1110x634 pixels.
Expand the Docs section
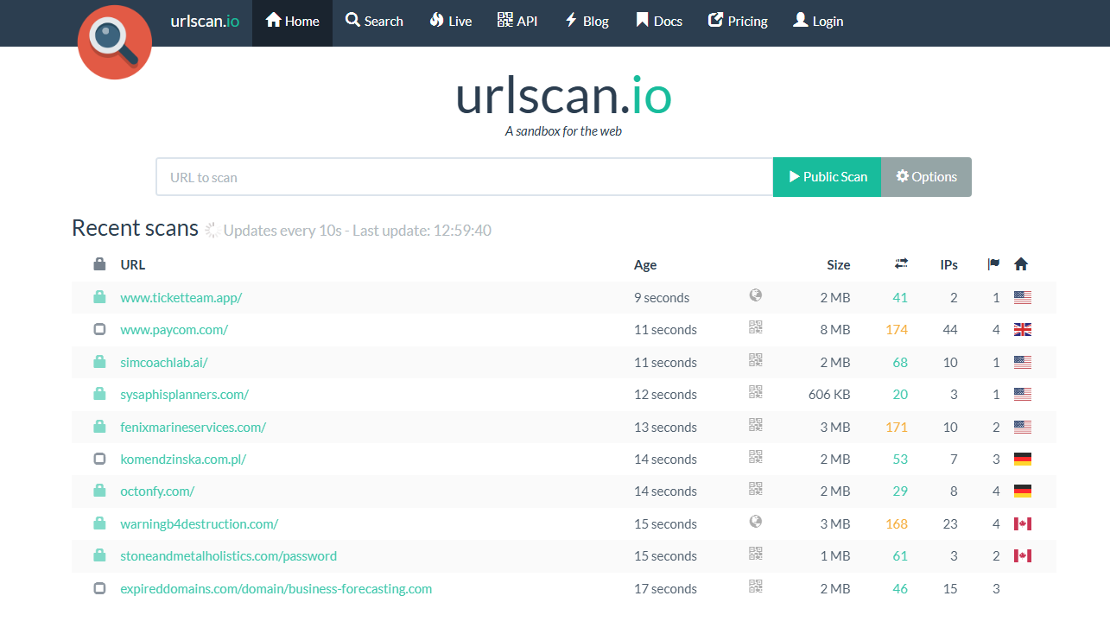click(x=658, y=21)
